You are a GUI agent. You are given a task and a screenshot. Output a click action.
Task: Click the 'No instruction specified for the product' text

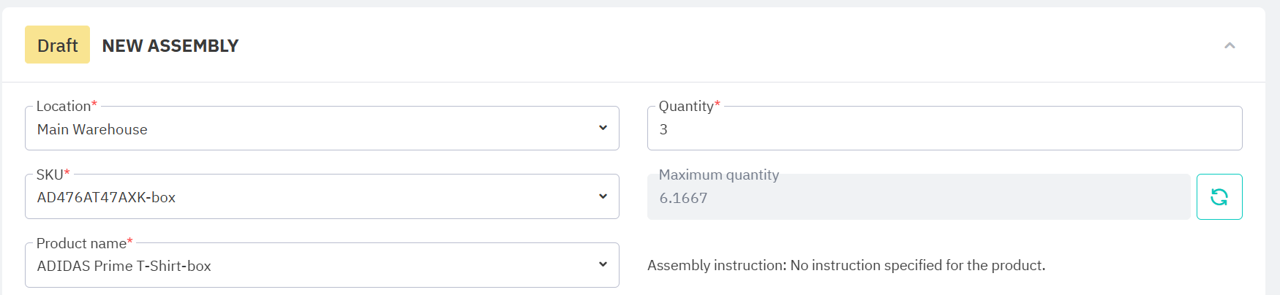[917, 266]
